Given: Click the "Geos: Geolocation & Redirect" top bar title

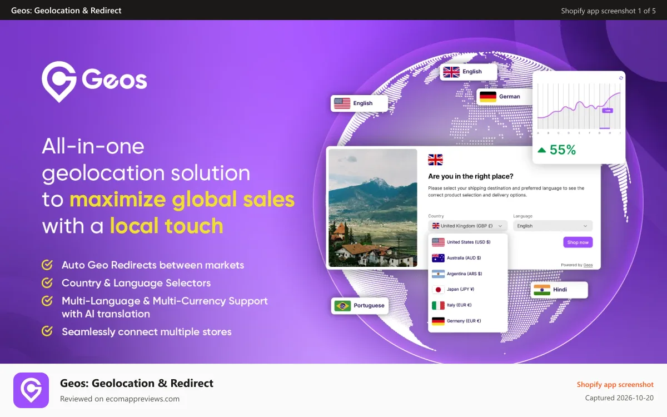Looking at the screenshot, I should click(x=66, y=11).
